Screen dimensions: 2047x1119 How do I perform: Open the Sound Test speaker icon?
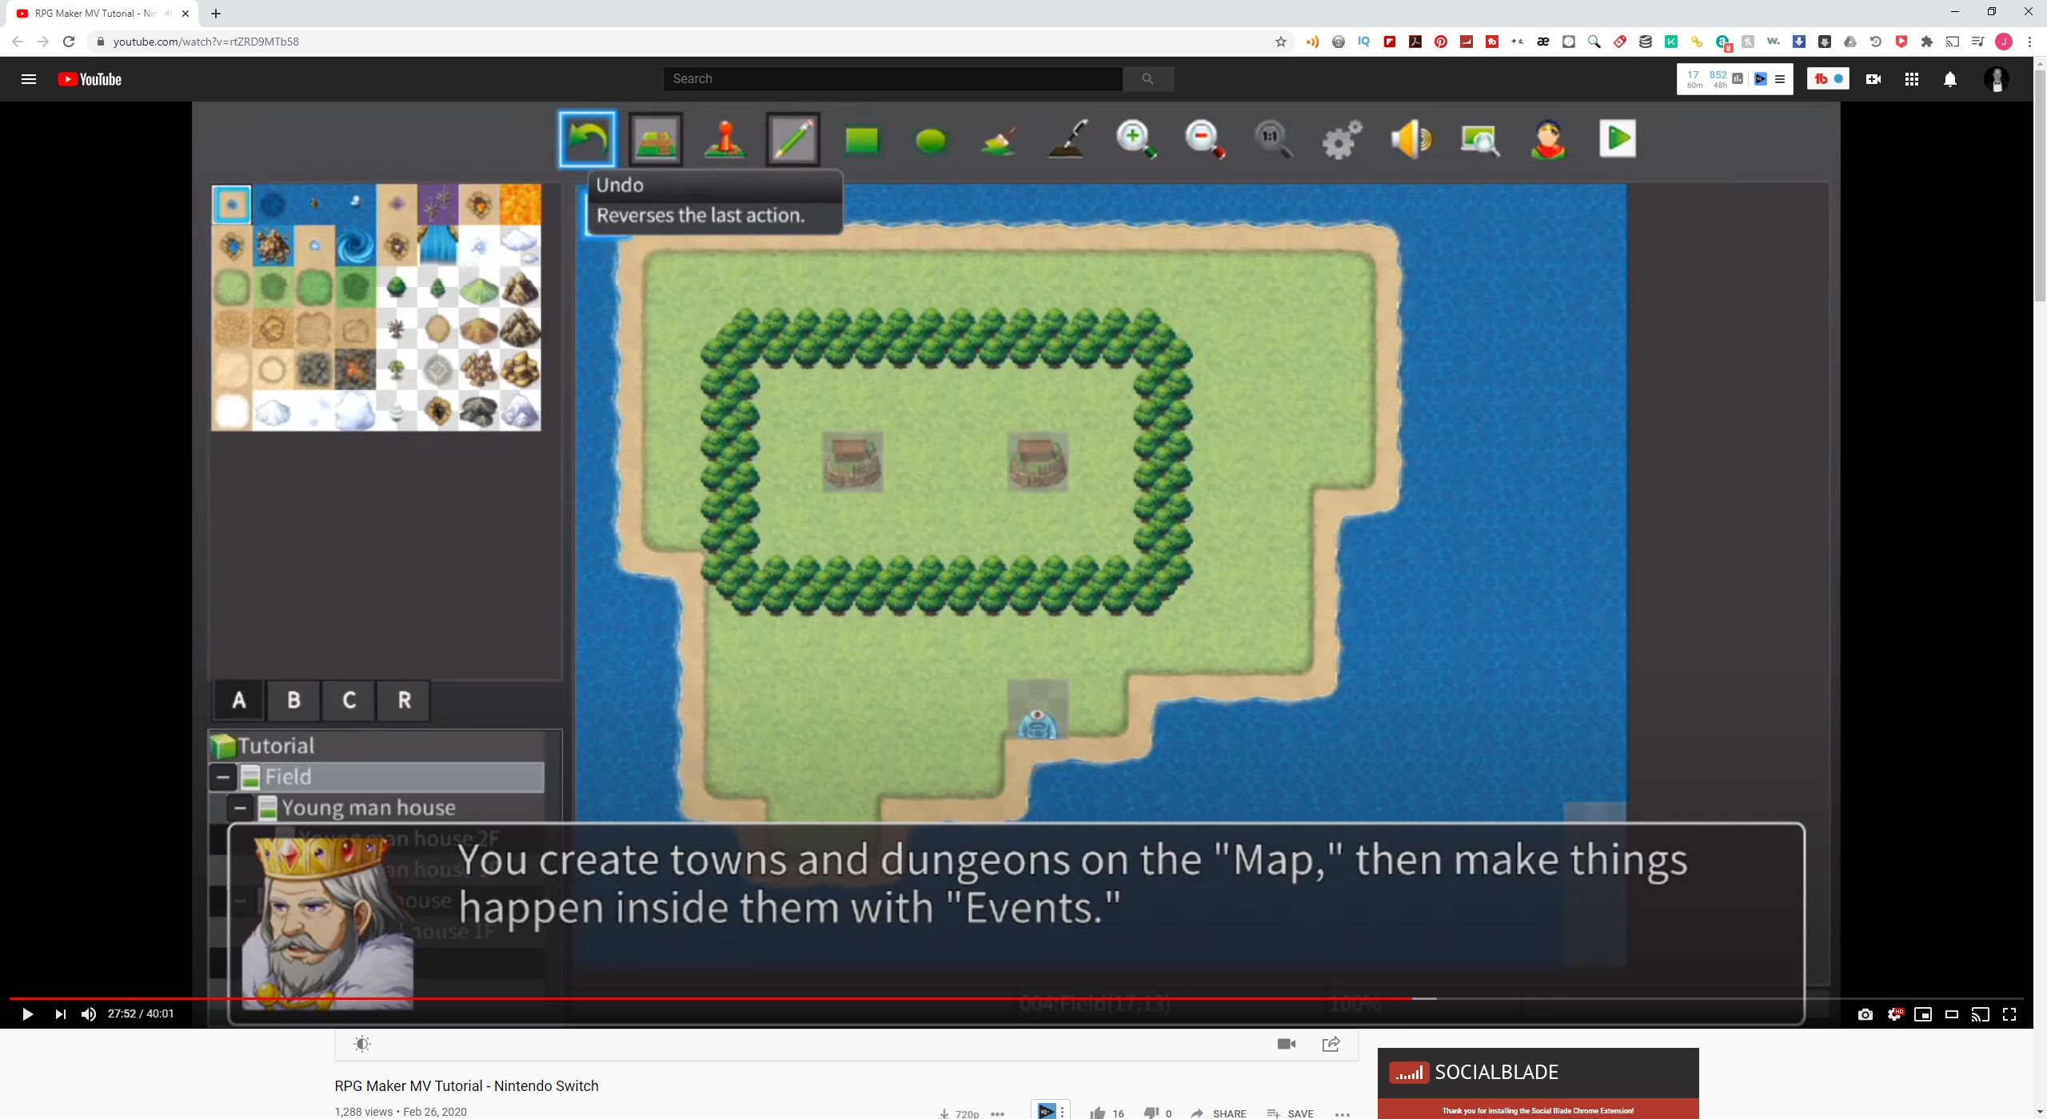(1411, 139)
